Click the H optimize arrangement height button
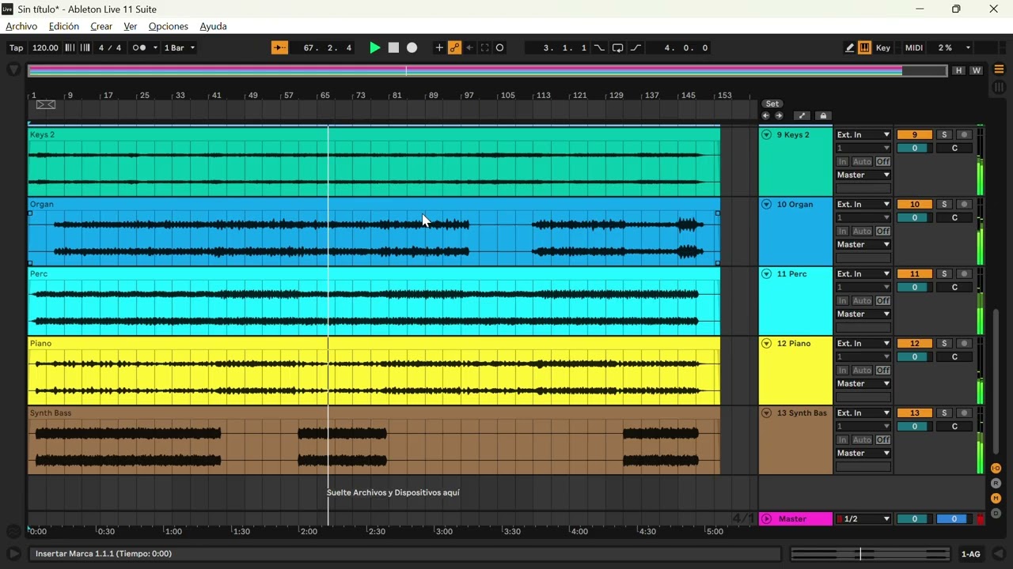Screen dimensions: 1013x569 coord(959,70)
